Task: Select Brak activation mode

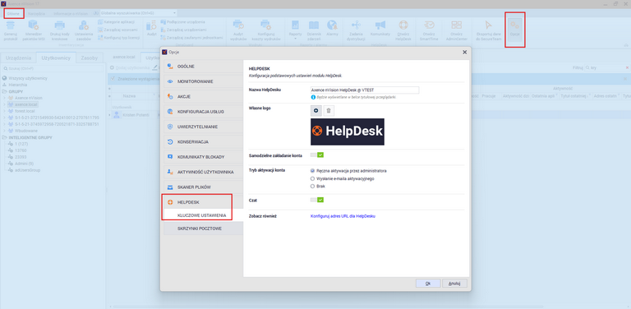Action: pyautogui.click(x=313, y=187)
